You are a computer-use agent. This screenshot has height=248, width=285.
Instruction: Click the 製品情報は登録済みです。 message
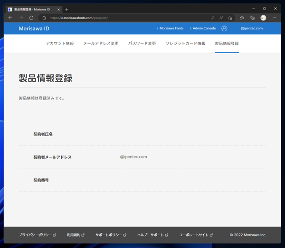42,98
